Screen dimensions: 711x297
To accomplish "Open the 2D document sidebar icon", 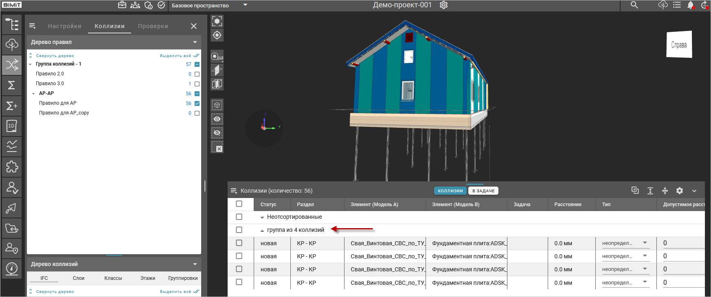I will [12, 126].
